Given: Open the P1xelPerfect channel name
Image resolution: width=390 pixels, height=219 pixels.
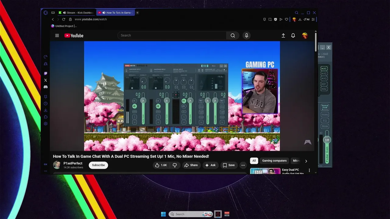Looking at the screenshot, I should (73, 163).
